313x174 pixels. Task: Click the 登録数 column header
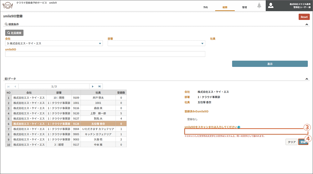pos(121,93)
